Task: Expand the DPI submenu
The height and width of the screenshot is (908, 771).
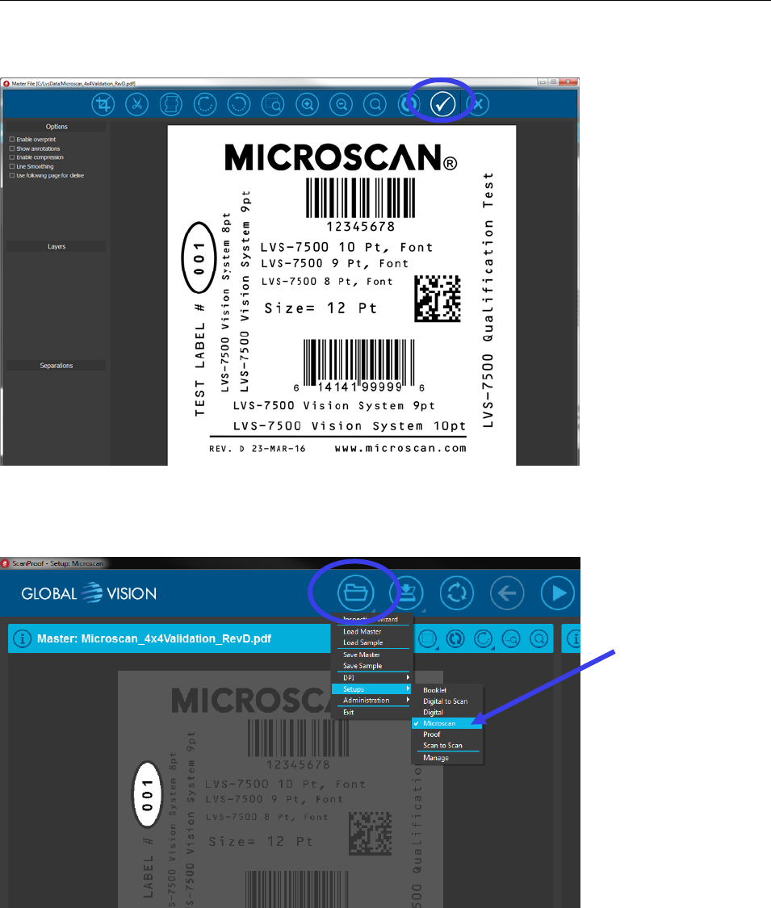Action: pos(371,677)
